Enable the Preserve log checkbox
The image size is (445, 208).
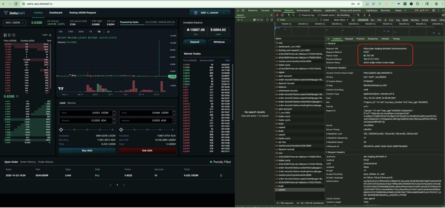point(300,15)
